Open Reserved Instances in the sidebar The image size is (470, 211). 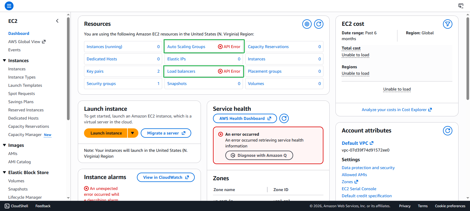point(26,110)
